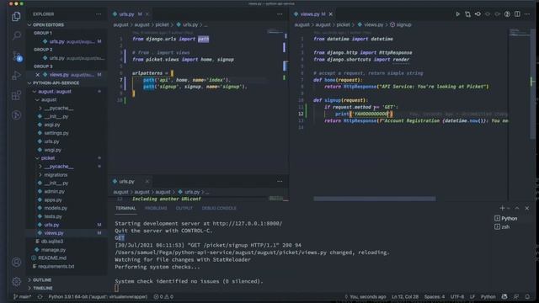Open settings.py in the file tree

click(56, 133)
